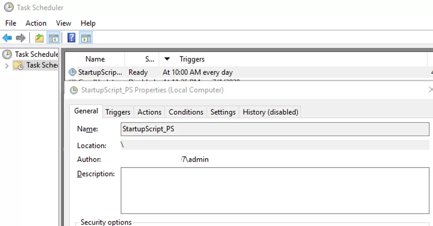433x226 pixels.
Task: Expand the Task Scheduler Library tree node
Action: point(7,66)
